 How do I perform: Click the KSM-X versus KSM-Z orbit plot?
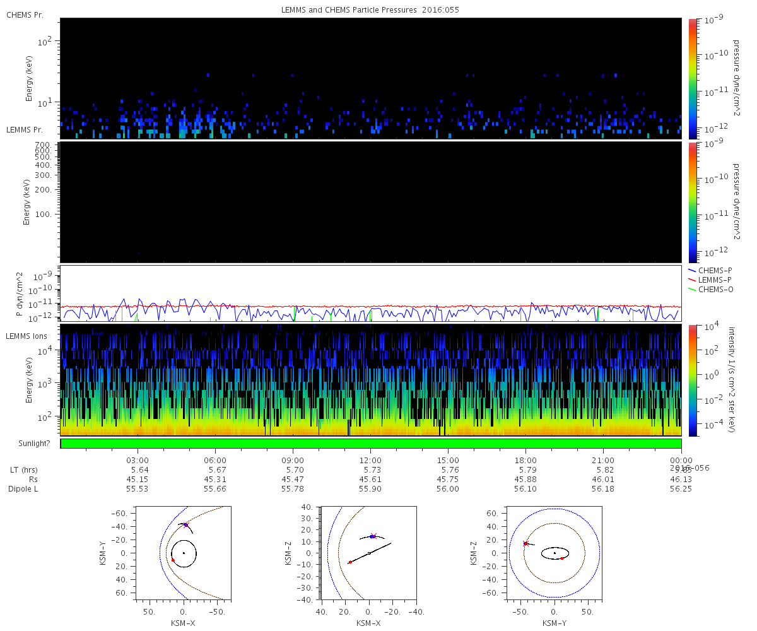(369, 552)
